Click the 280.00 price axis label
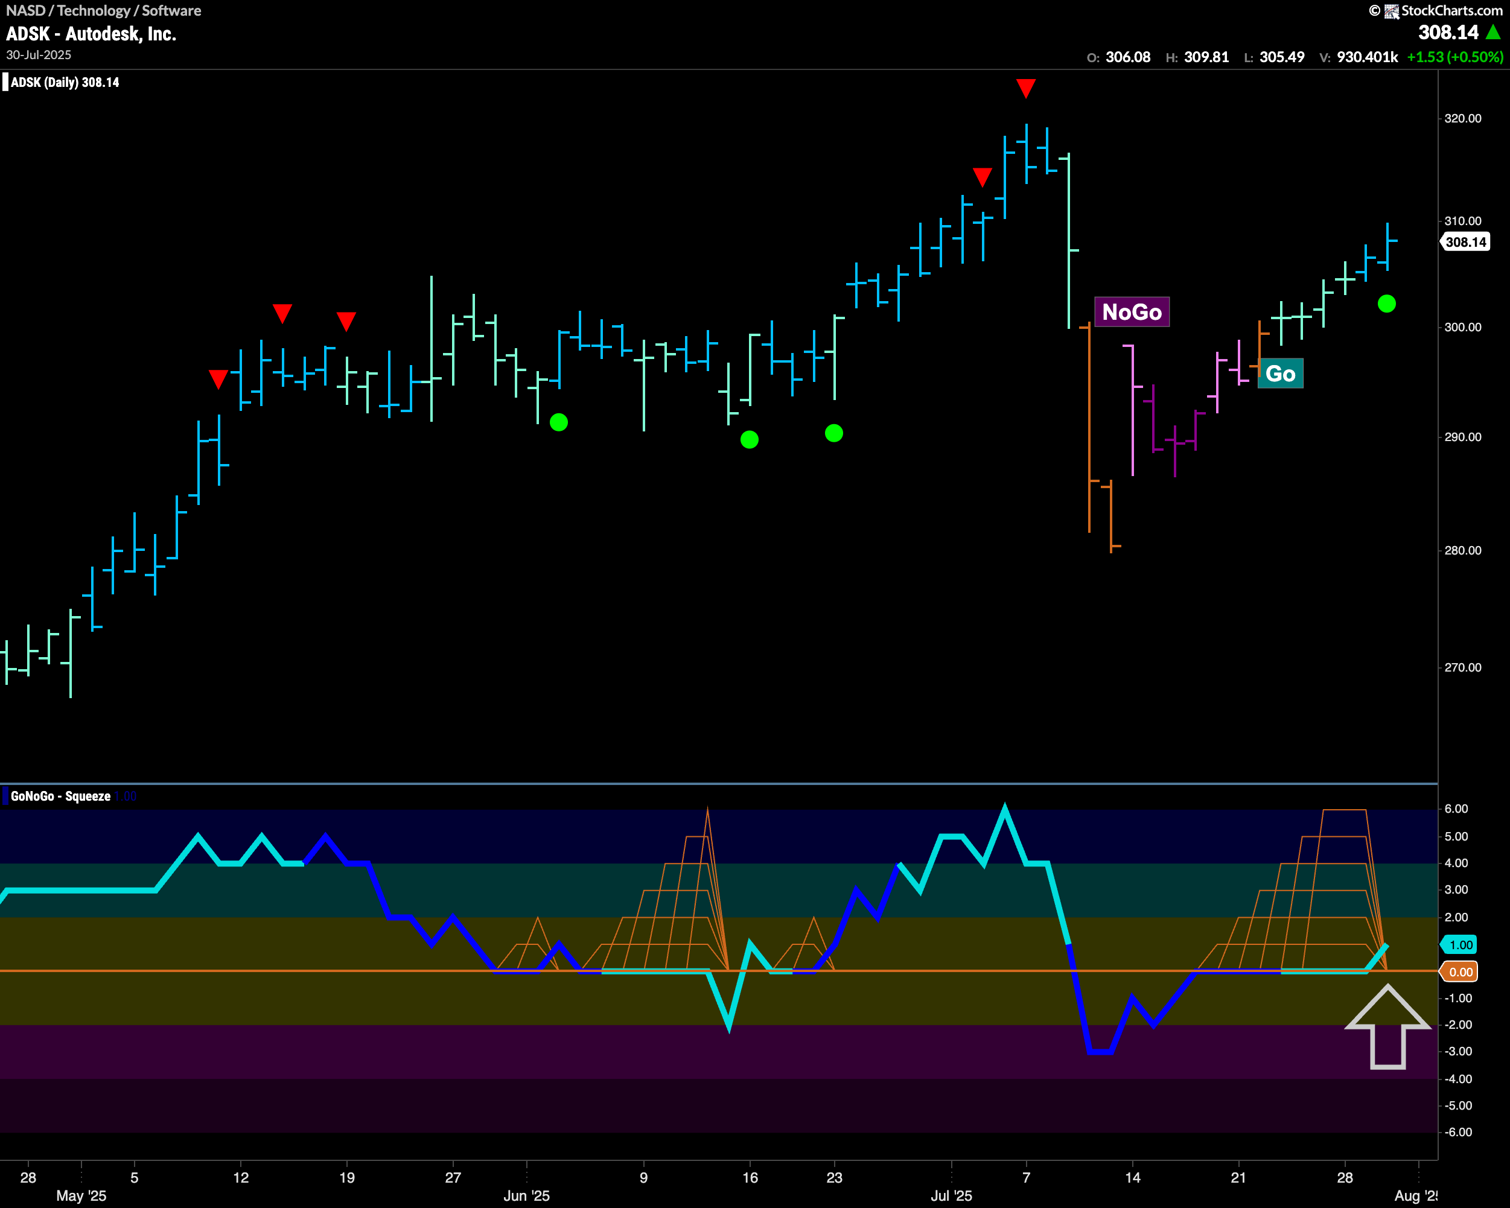The image size is (1510, 1208). coord(1463,550)
